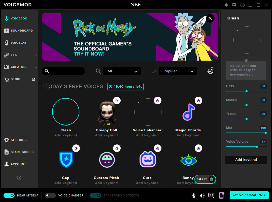Mute the microphone in bottom bar
This screenshot has width=272, height=202.
[x=194, y=196]
